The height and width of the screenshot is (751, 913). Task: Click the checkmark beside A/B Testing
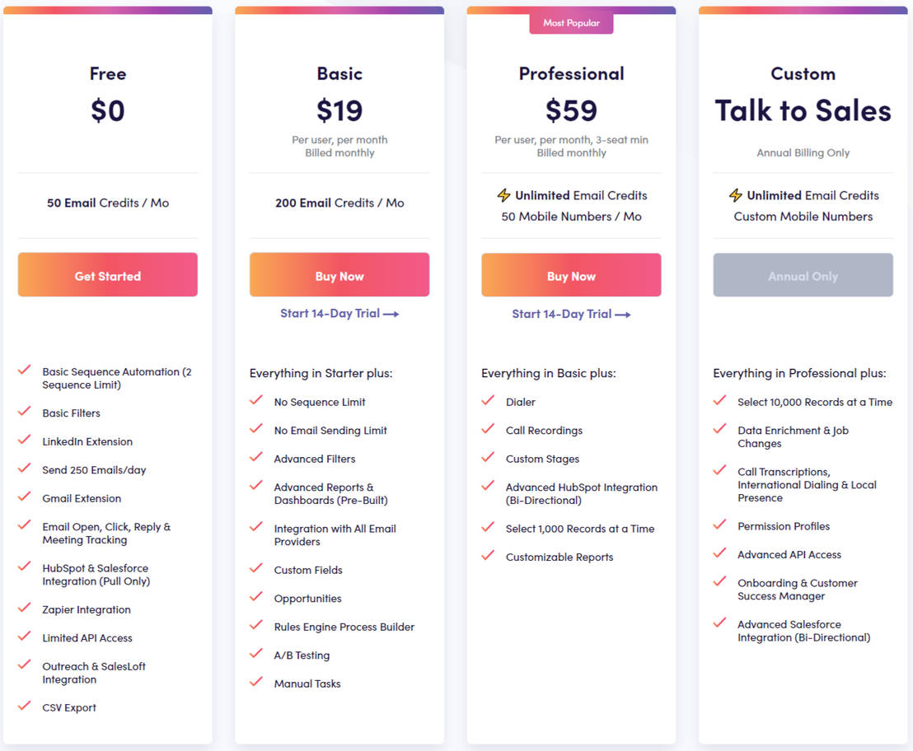(x=256, y=655)
